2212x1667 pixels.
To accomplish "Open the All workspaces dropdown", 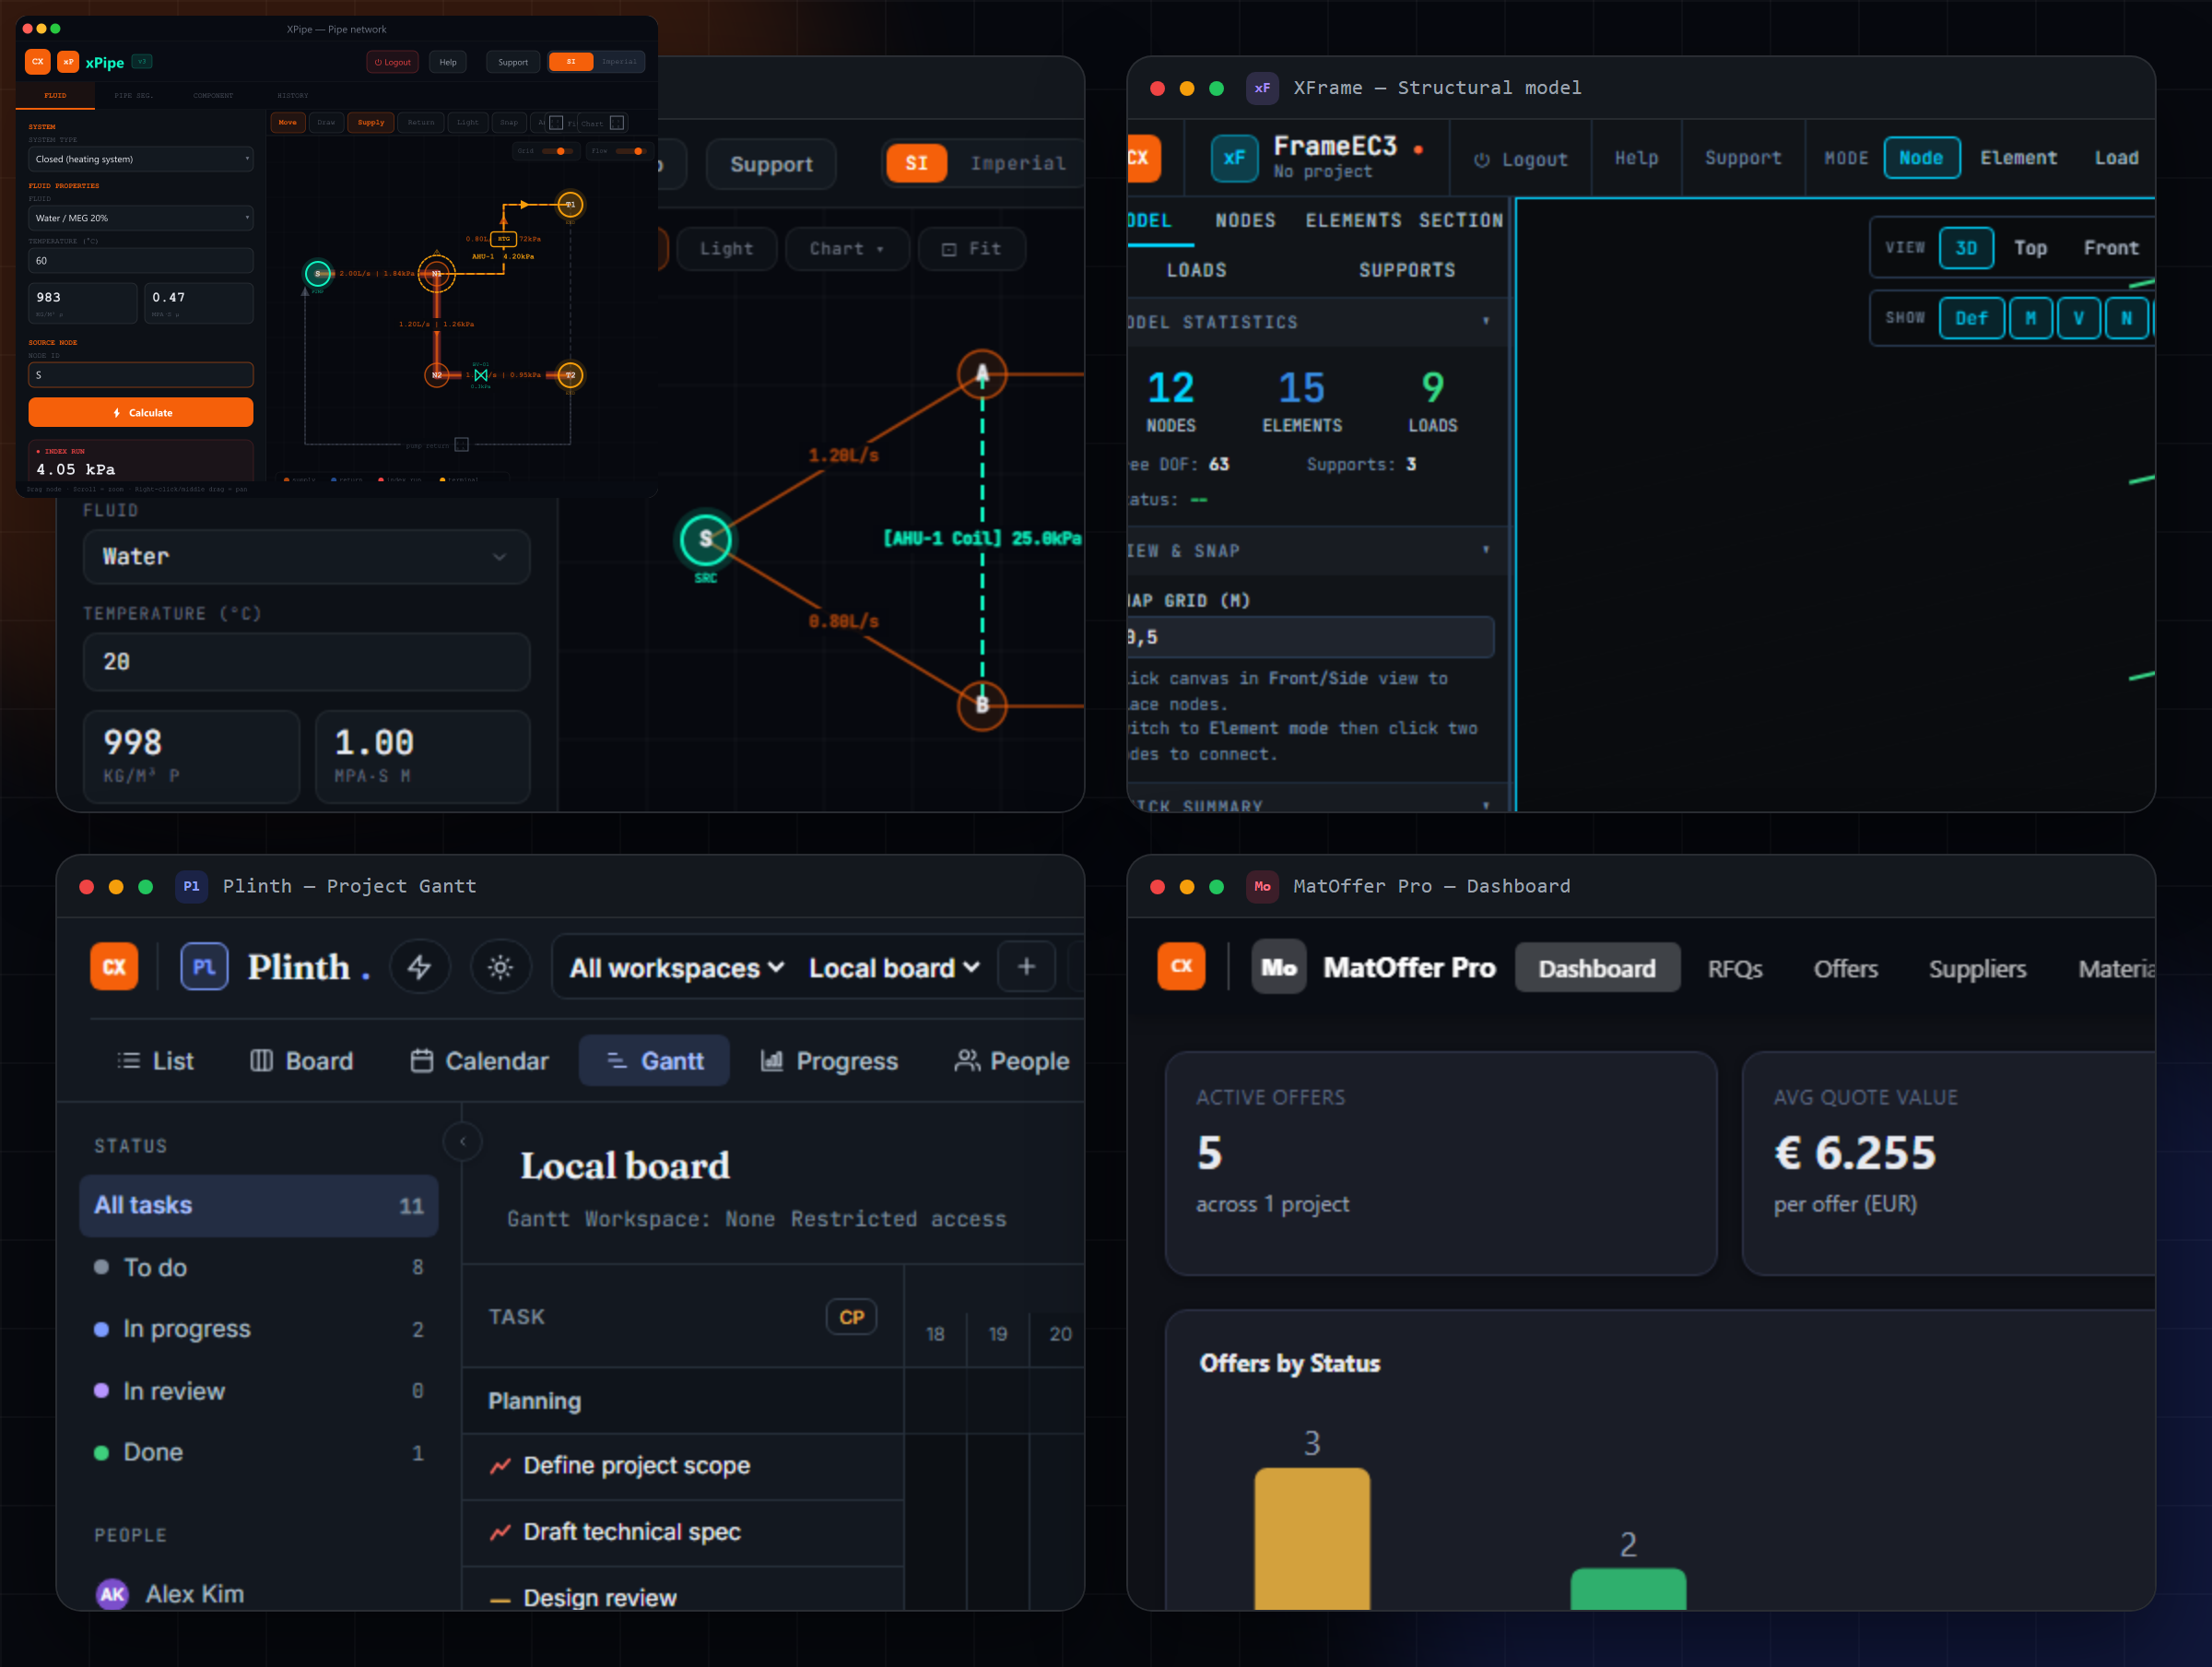I will click(x=677, y=967).
